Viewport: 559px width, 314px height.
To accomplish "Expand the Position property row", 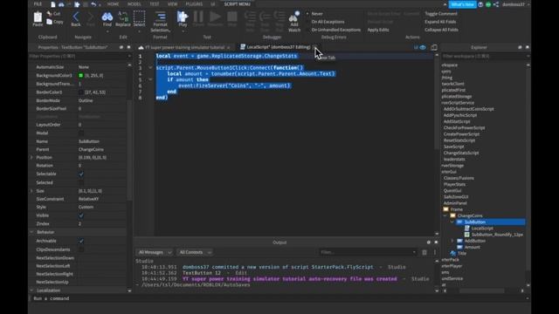I will click(x=31, y=157).
